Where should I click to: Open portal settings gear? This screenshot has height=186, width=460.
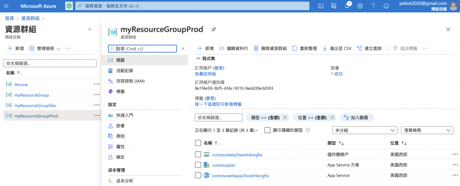(x=360, y=6)
